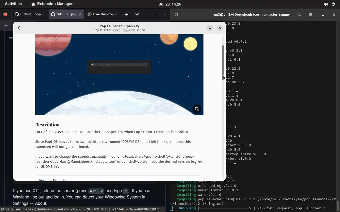Close the active GitHub tab
The width and height of the screenshot is (340, 212).
click(x=80, y=14)
